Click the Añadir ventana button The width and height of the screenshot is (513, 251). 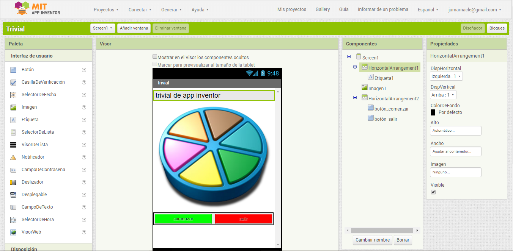[134, 28]
